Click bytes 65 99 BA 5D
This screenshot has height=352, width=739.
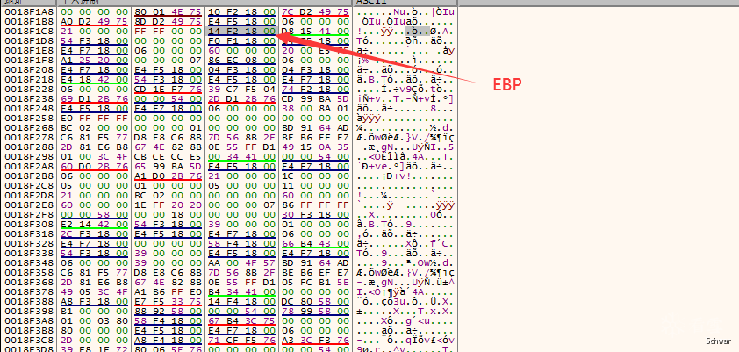pos(168,166)
